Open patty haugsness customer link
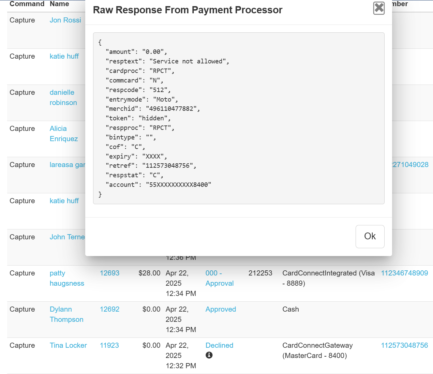Image resolution: width=433 pixels, height=374 pixels. [67, 278]
